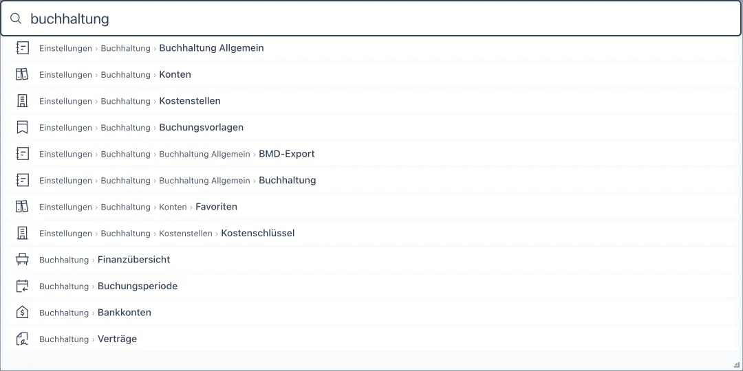This screenshot has height=371, width=743.
Task: Click the notebook icon beside BMD-Export
Action: tap(22, 154)
